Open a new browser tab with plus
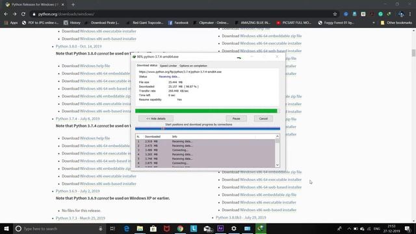Viewport: 416px width, 234px height. pyautogui.click(x=73, y=5)
